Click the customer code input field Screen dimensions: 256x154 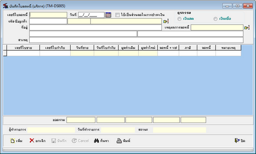coord(48,21)
